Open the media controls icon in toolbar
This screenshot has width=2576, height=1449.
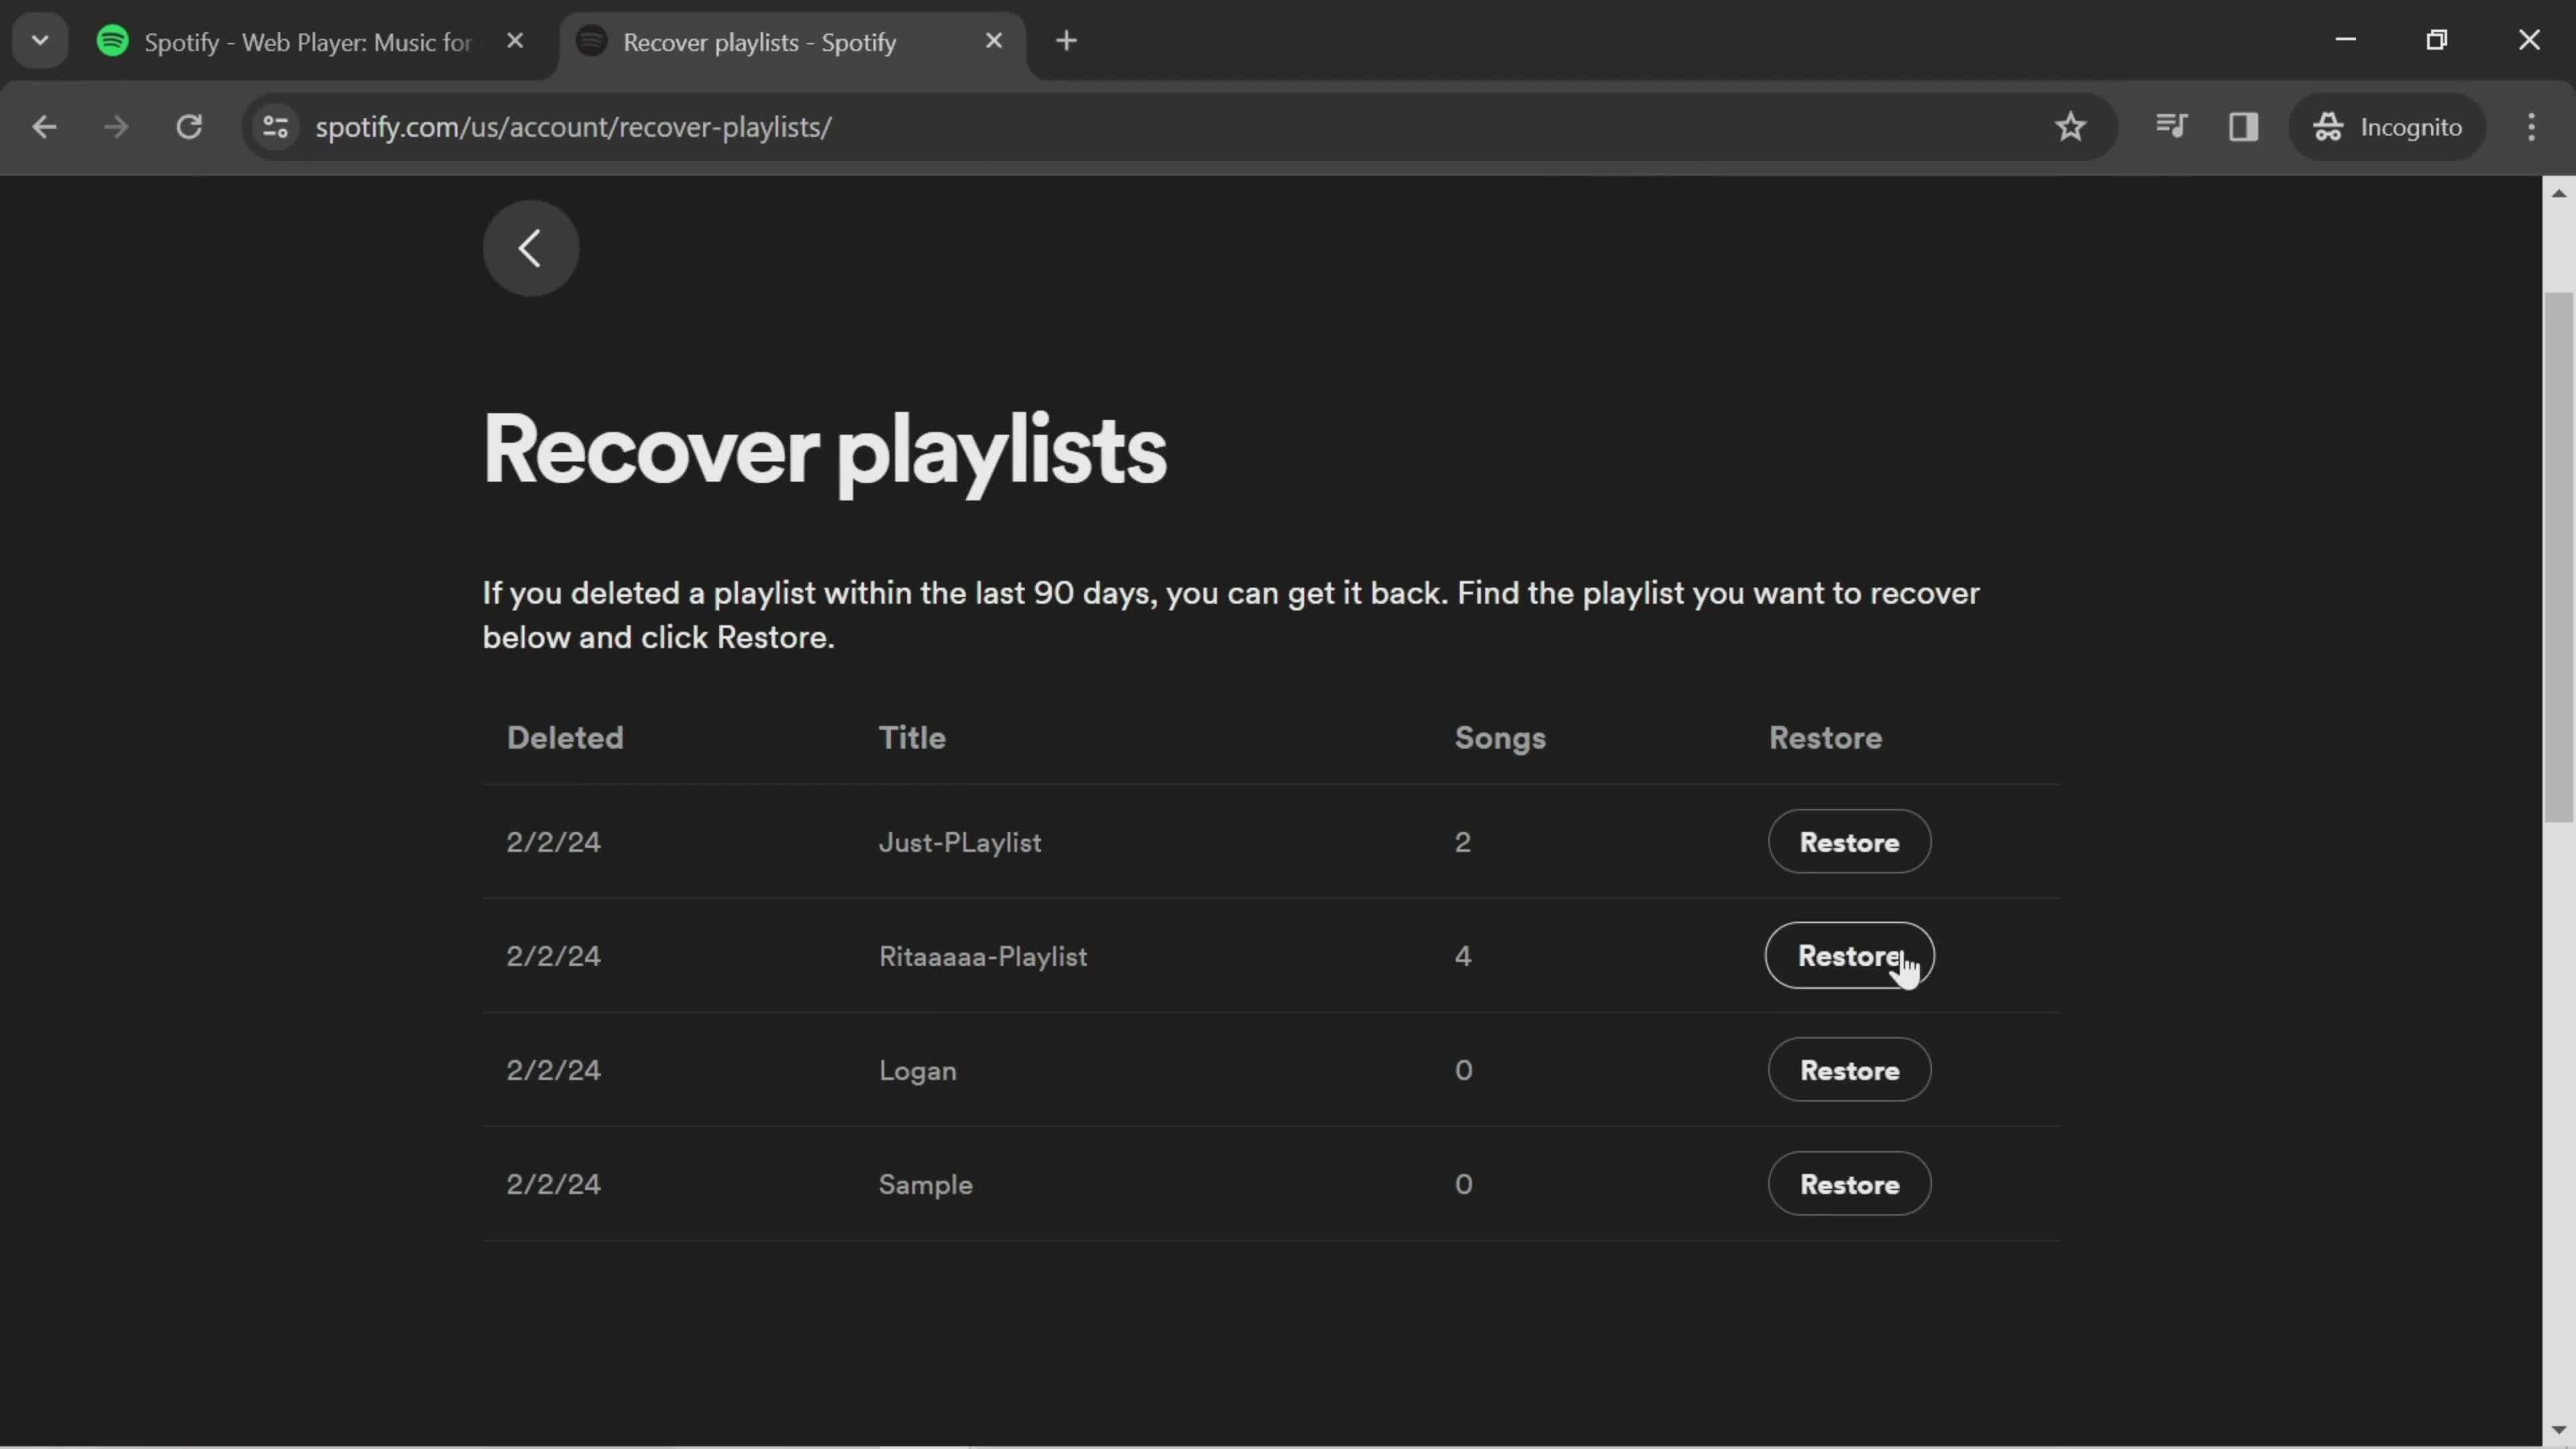2171,127
